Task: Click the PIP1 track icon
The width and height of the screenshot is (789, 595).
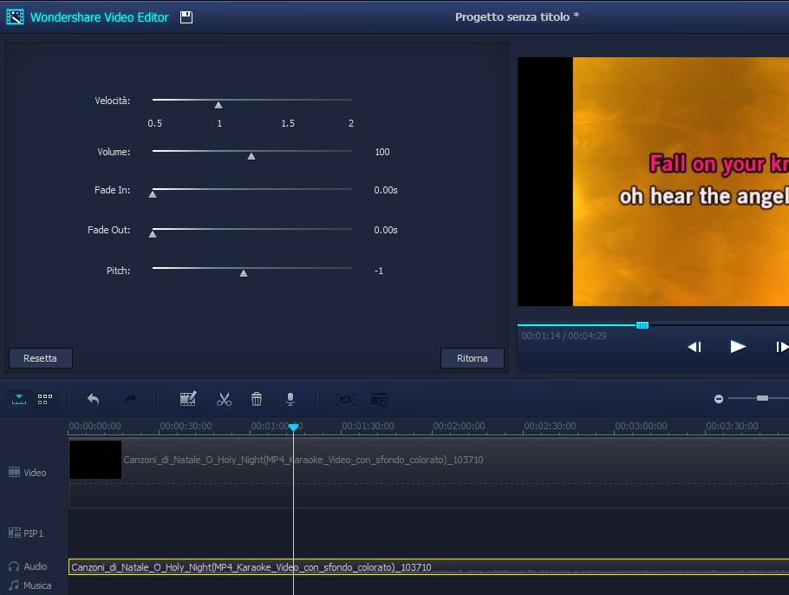Action: click(15, 533)
